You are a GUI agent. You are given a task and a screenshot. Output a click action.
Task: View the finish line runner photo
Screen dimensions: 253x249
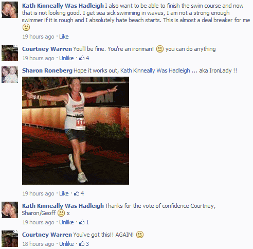[76, 131]
